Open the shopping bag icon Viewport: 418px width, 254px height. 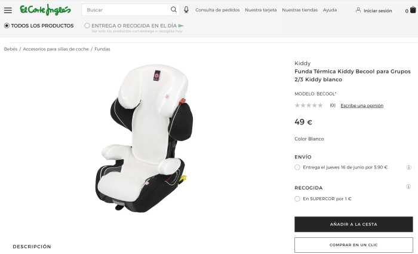[x=413, y=10]
